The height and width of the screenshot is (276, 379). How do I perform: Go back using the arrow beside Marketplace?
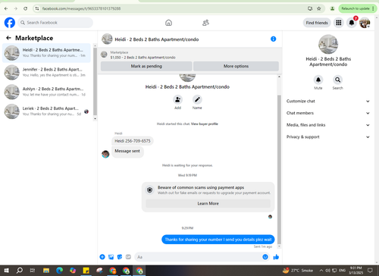click(x=8, y=38)
